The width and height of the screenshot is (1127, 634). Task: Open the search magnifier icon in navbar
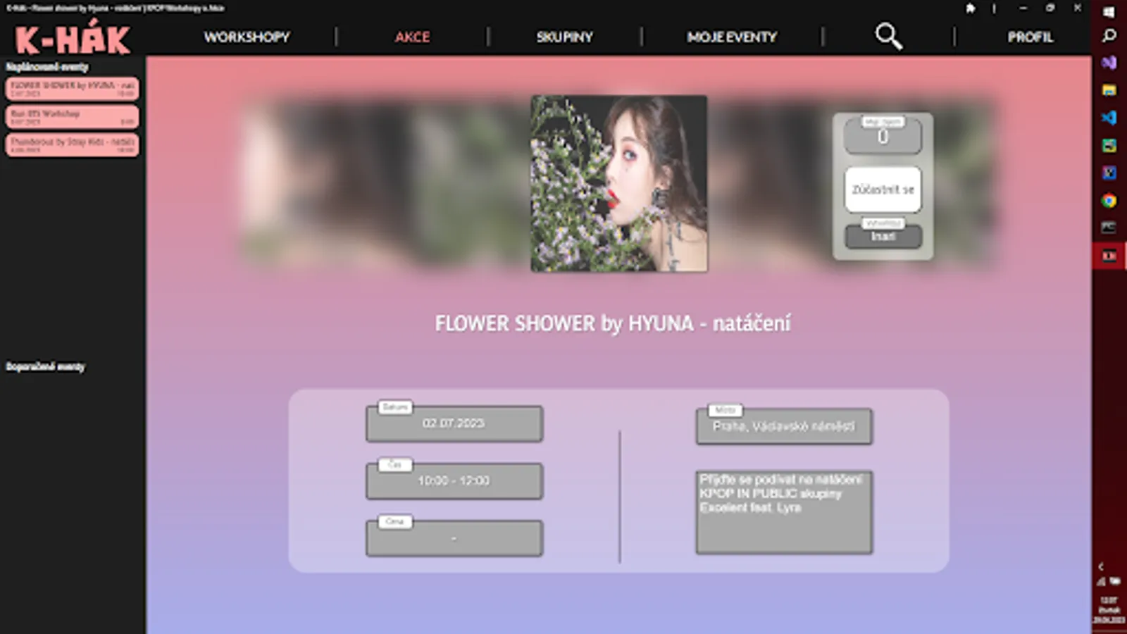[888, 37]
